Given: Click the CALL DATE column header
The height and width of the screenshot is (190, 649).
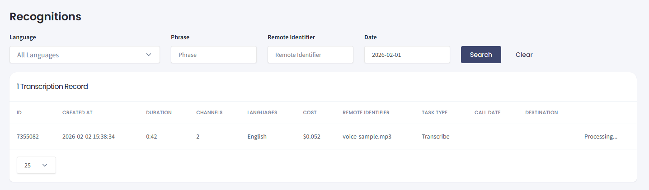Looking at the screenshot, I should pos(488,112).
